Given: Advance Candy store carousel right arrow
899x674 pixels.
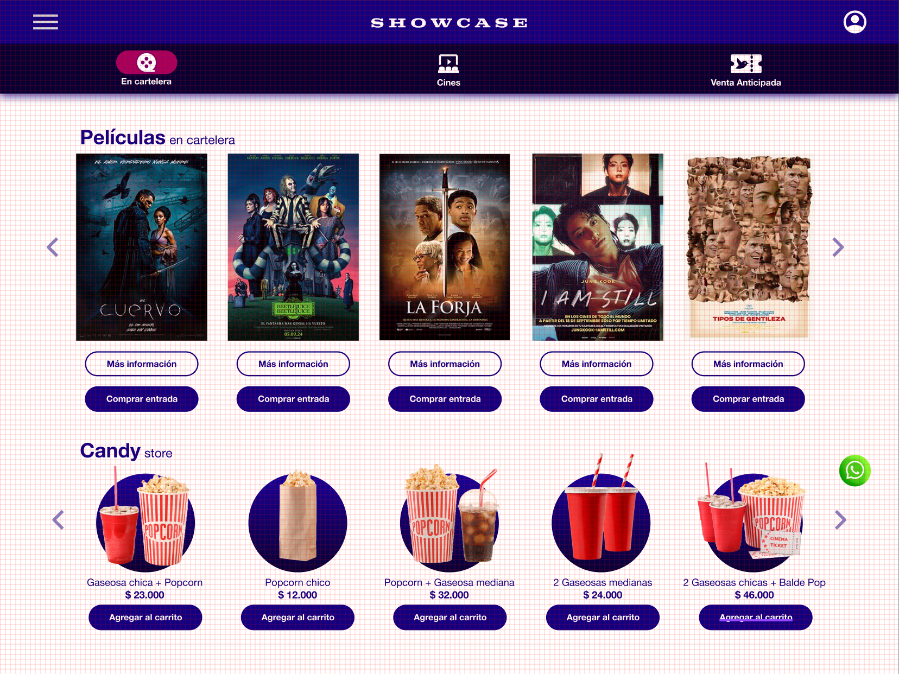Looking at the screenshot, I should (x=840, y=520).
